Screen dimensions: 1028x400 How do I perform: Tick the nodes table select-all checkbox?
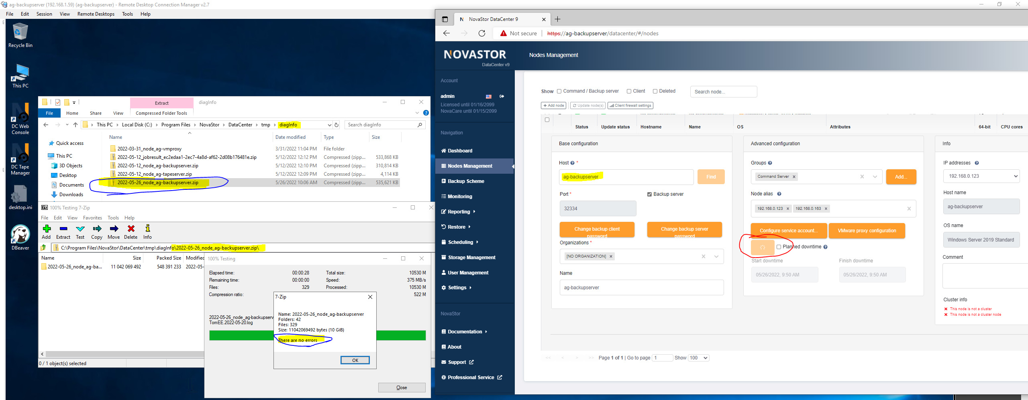click(547, 120)
